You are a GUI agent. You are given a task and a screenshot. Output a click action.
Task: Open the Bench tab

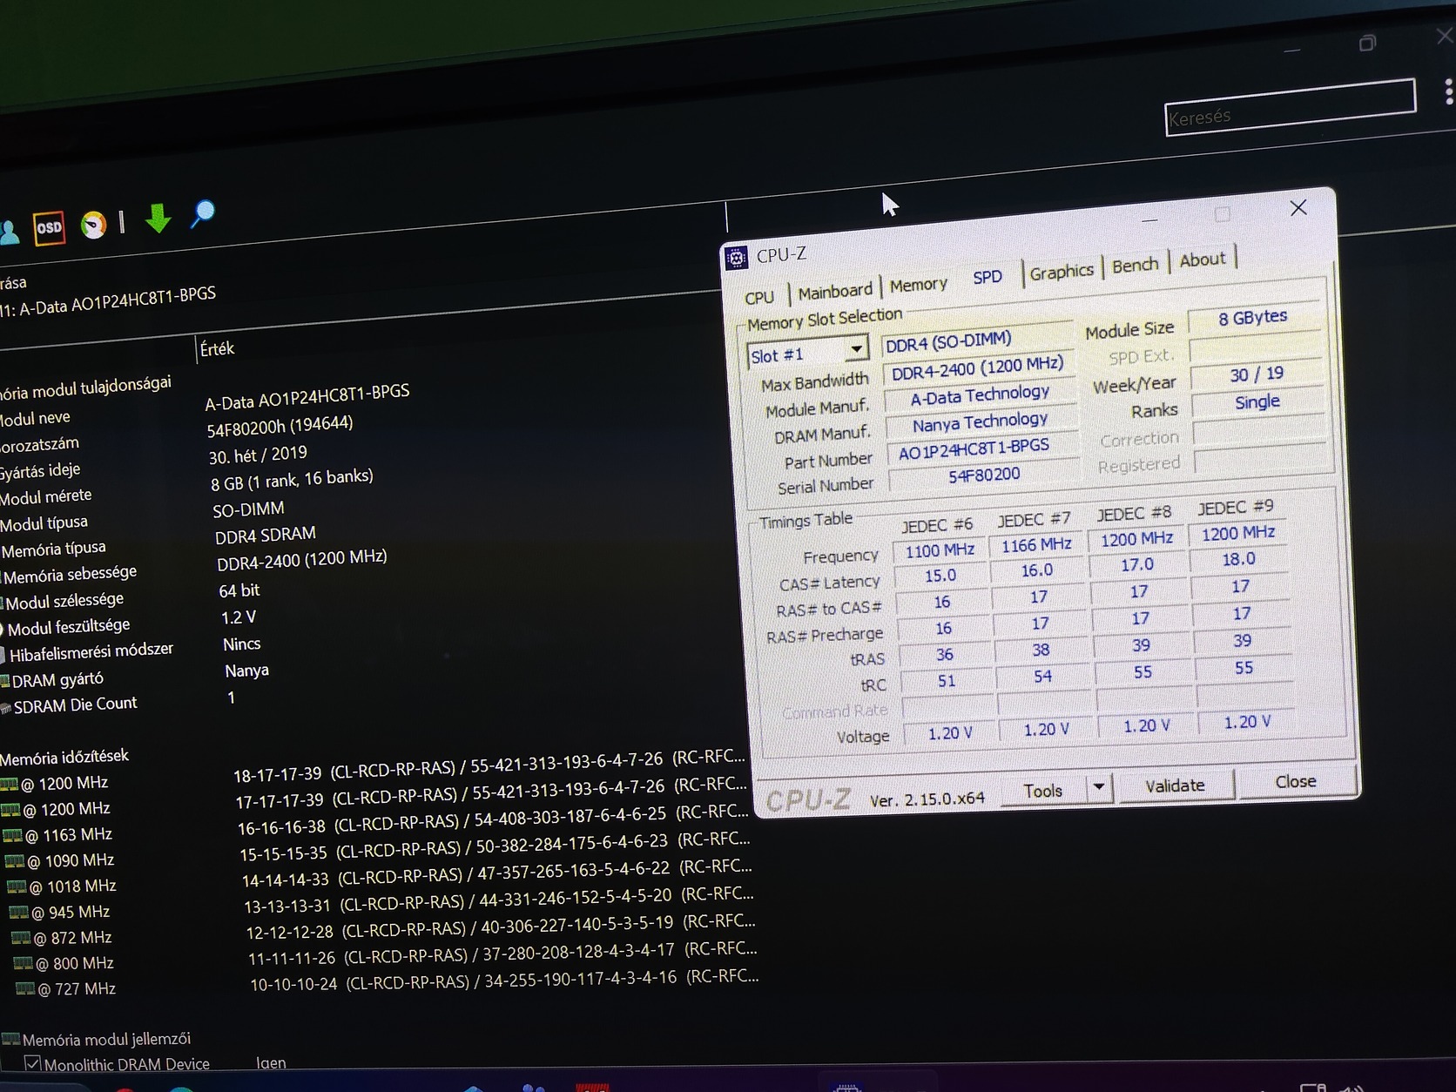tap(1136, 265)
